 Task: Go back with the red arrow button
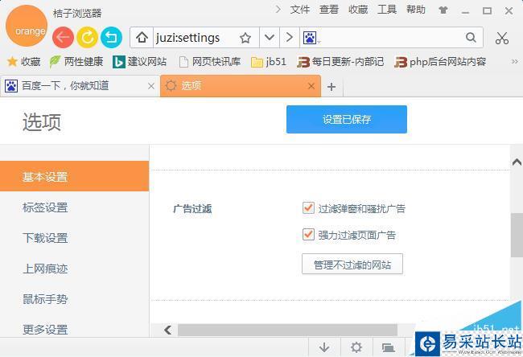coord(63,37)
